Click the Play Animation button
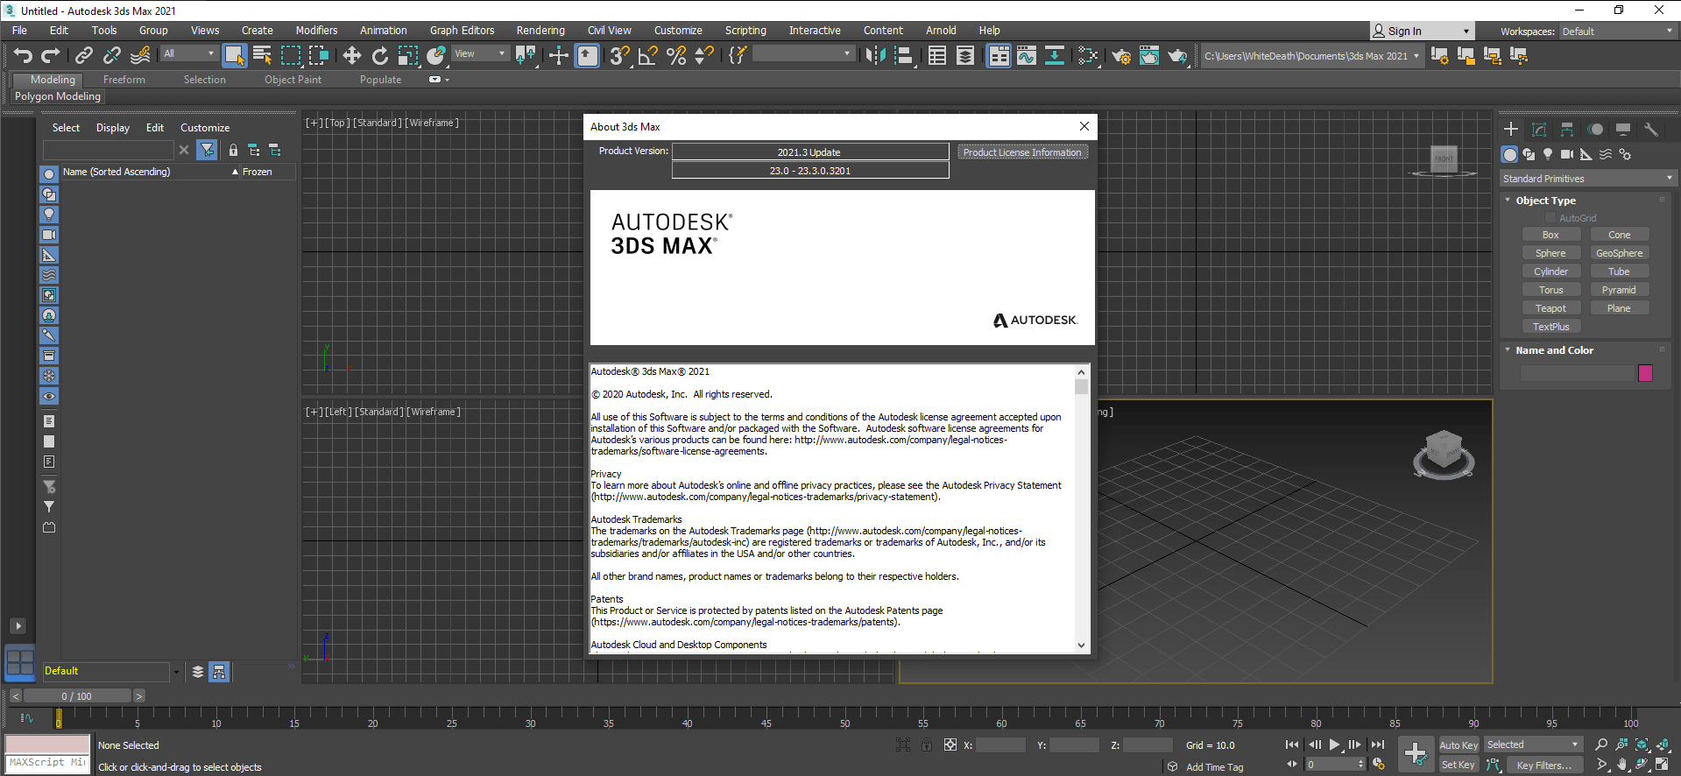Image resolution: width=1681 pixels, height=776 pixels. coord(1334,744)
